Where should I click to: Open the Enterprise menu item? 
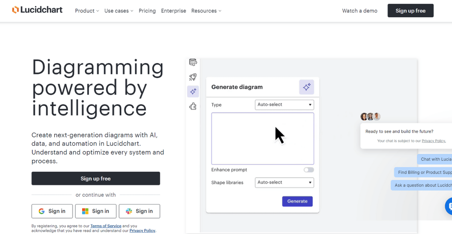pos(173,11)
